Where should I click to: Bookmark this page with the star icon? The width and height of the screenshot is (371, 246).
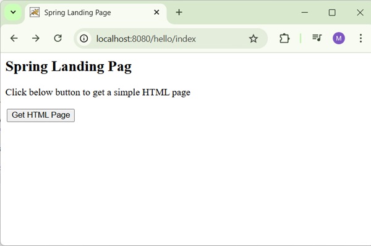coord(254,38)
